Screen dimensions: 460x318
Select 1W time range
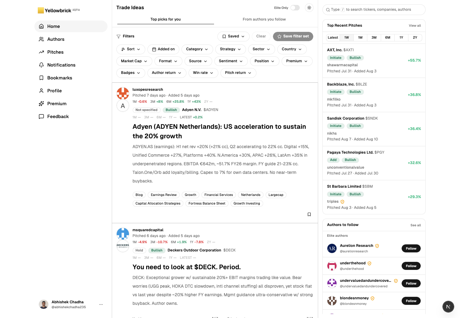pyautogui.click(x=347, y=37)
